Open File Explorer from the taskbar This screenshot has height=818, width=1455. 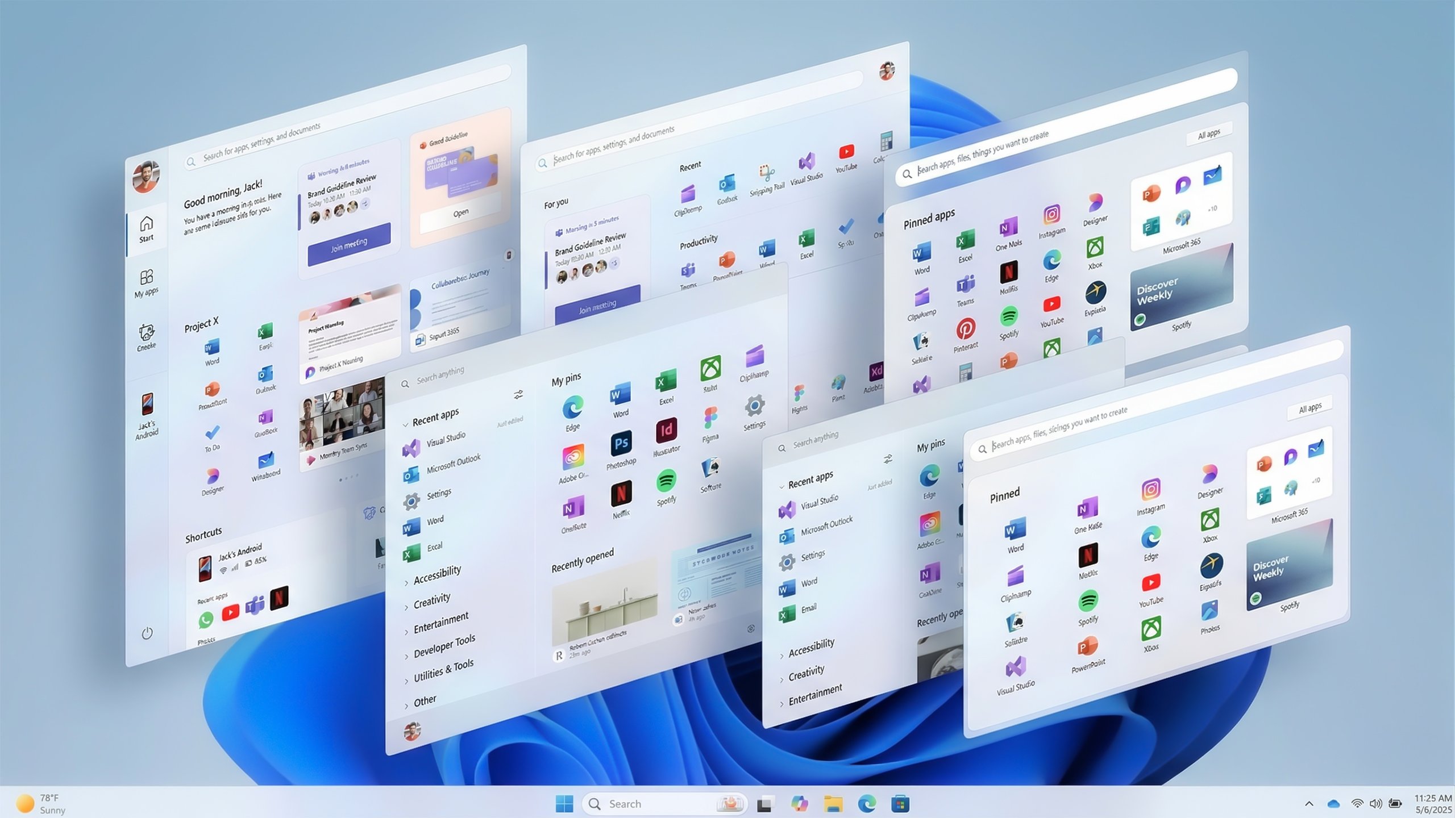click(833, 804)
